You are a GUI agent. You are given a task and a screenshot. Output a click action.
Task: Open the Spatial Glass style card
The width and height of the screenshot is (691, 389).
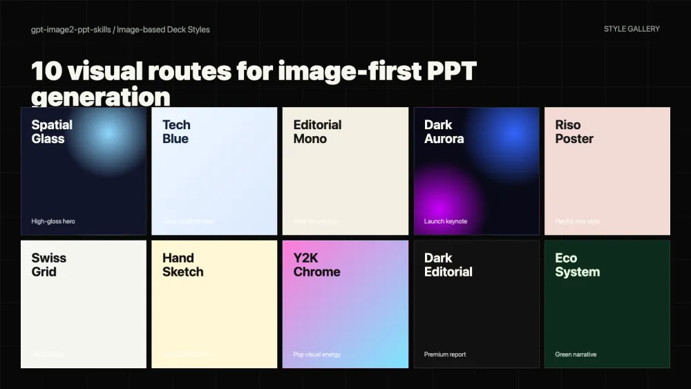(84, 171)
